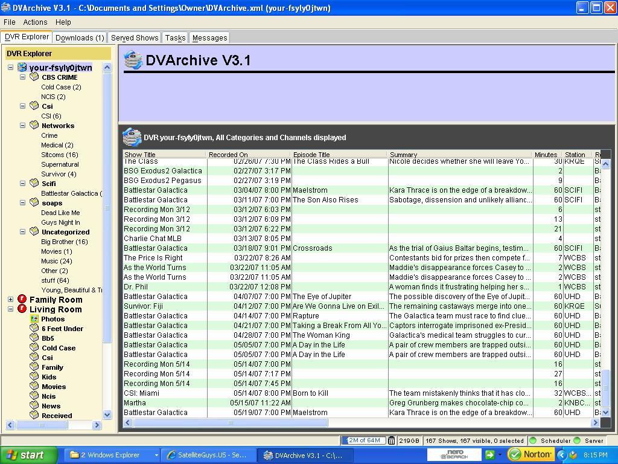Click the red Living Room DVR icon
Image resolution: width=618 pixels, height=464 pixels.
pyautogui.click(x=22, y=309)
